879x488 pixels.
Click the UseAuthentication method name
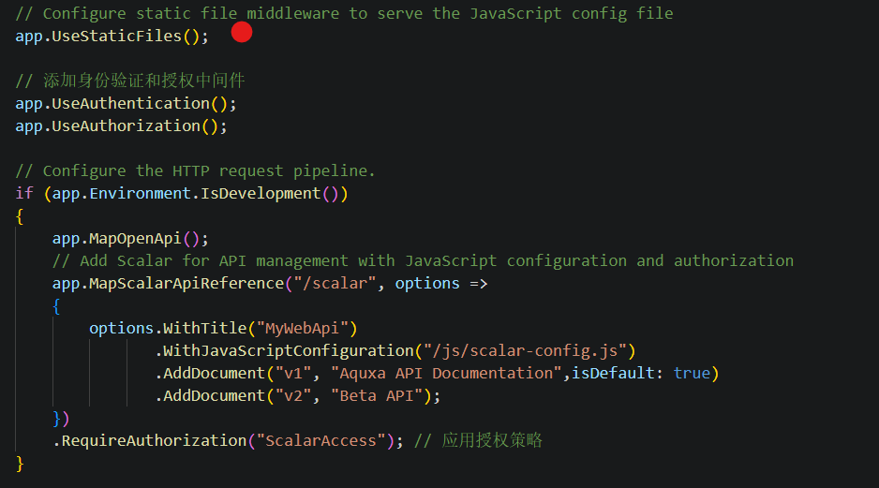(130, 104)
